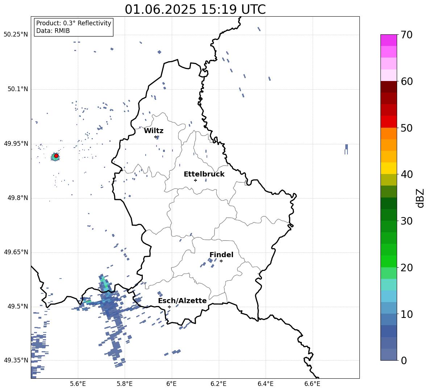Click the 40 tick on the colorbar
Viewport: 429px width, 391px height.
(x=407, y=174)
